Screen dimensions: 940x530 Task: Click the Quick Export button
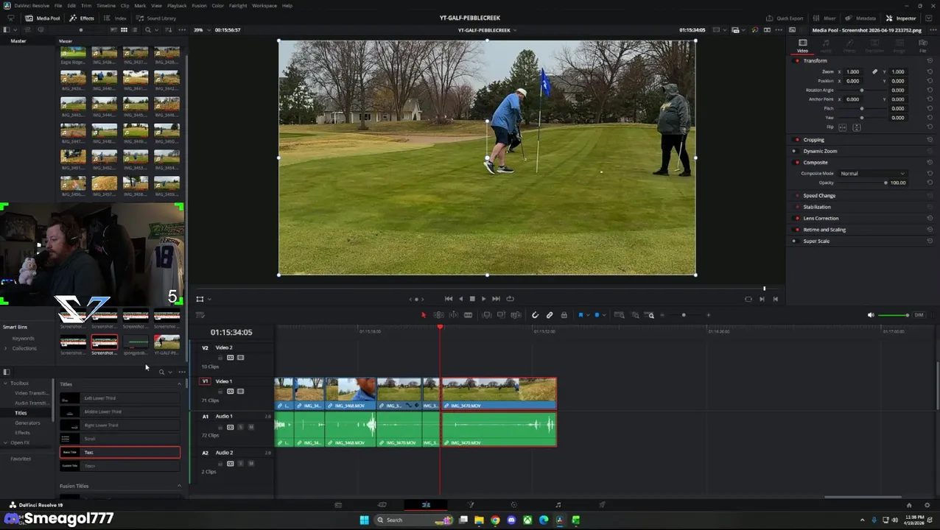[785, 18]
